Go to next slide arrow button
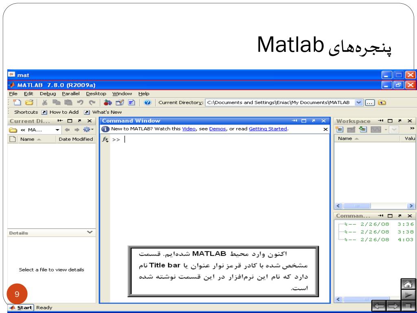 pyautogui.click(x=394, y=306)
